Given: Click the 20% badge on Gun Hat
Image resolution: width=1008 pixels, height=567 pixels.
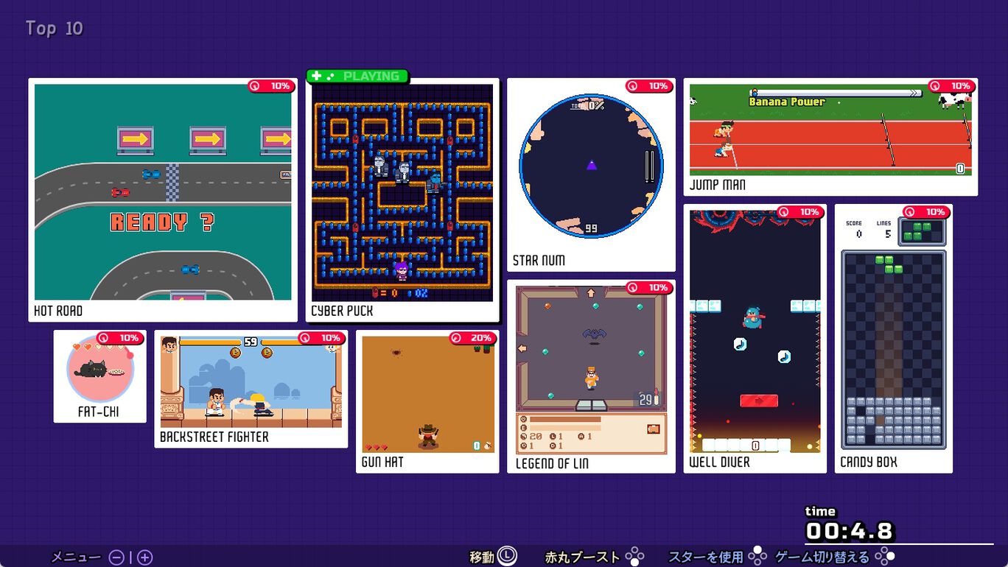Looking at the screenshot, I should click(473, 338).
